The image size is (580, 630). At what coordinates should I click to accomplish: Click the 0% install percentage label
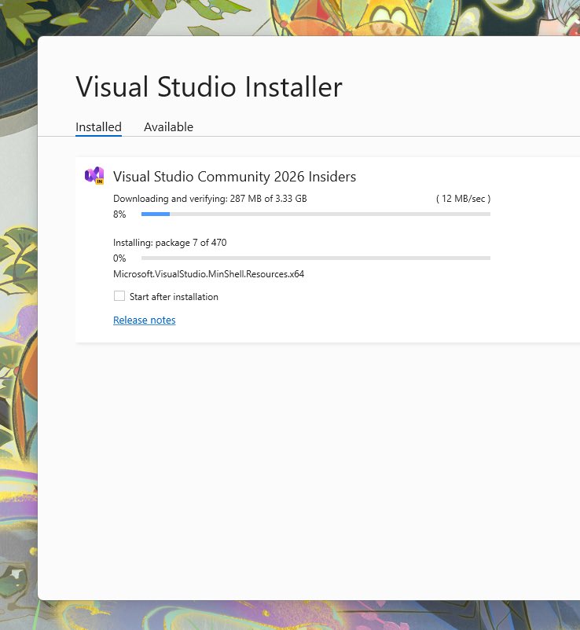click(119, 258)
